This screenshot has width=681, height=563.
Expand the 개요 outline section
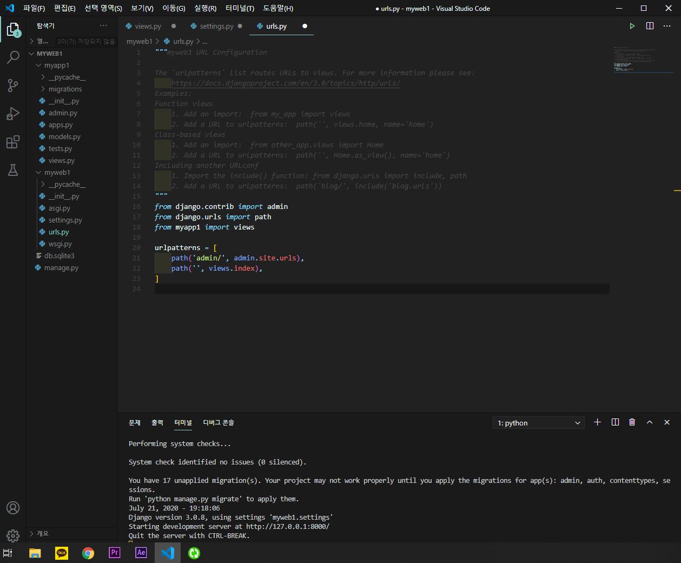coord(71,533)
